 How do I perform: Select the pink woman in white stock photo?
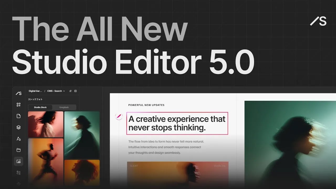pos(46,124)
